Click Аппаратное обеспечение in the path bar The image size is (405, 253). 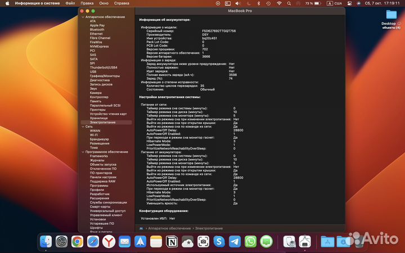click(169, 228)
